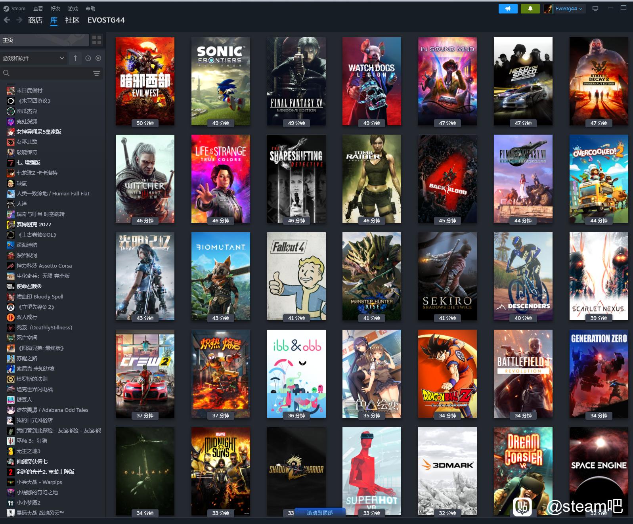Open the Back 4 Blood cover
633x524 pixels.
tap(447, 179)
